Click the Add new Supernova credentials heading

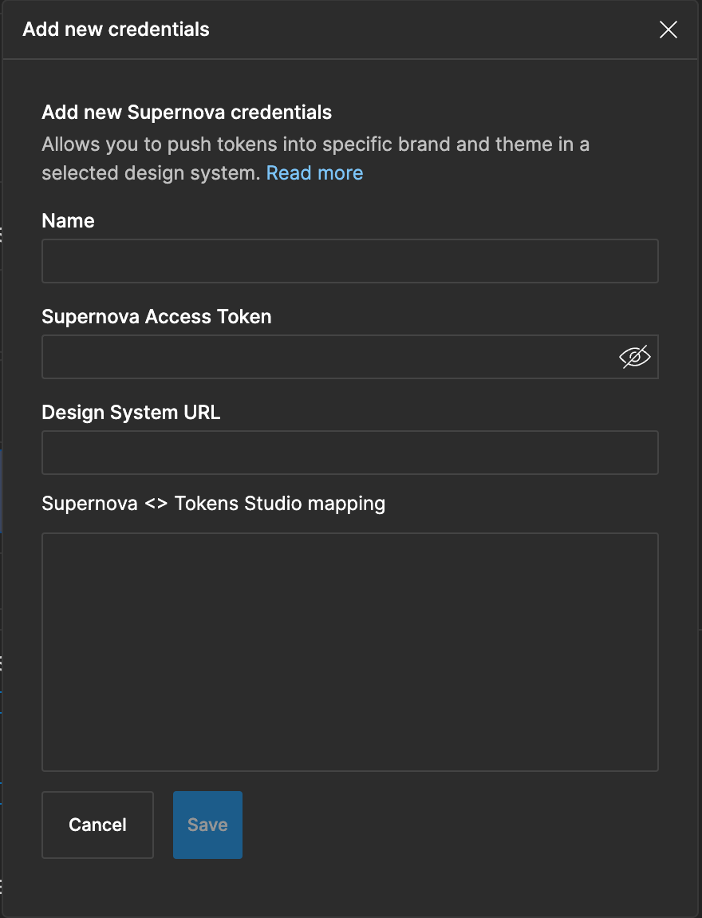pyautogui.click(x=187, y=113)
